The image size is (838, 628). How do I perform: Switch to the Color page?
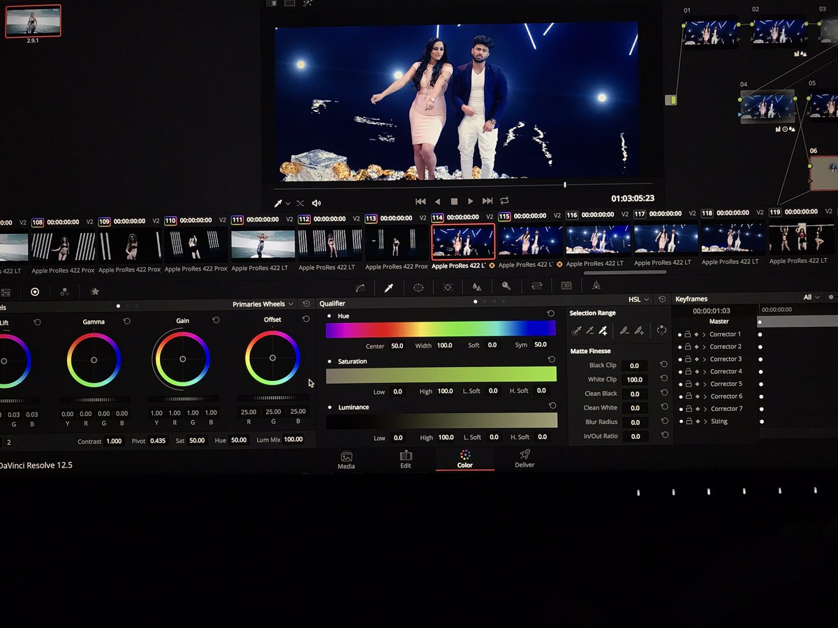465,460
